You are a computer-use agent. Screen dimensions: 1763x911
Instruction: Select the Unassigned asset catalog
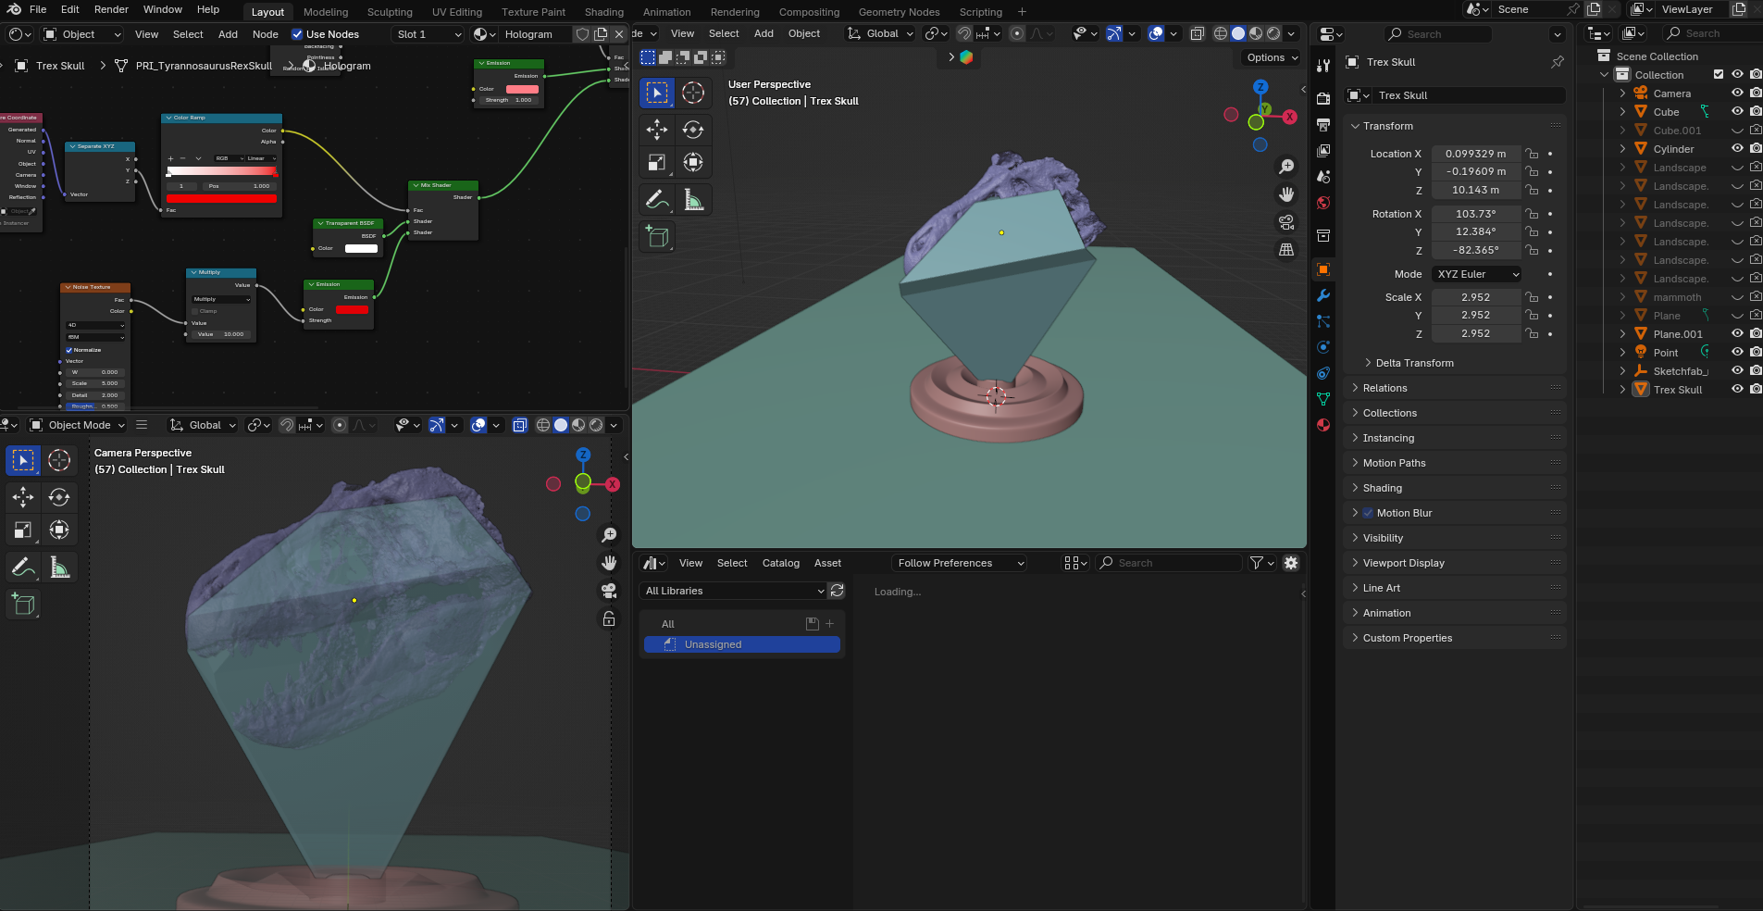pyautogui.click(x=742, y=644)
